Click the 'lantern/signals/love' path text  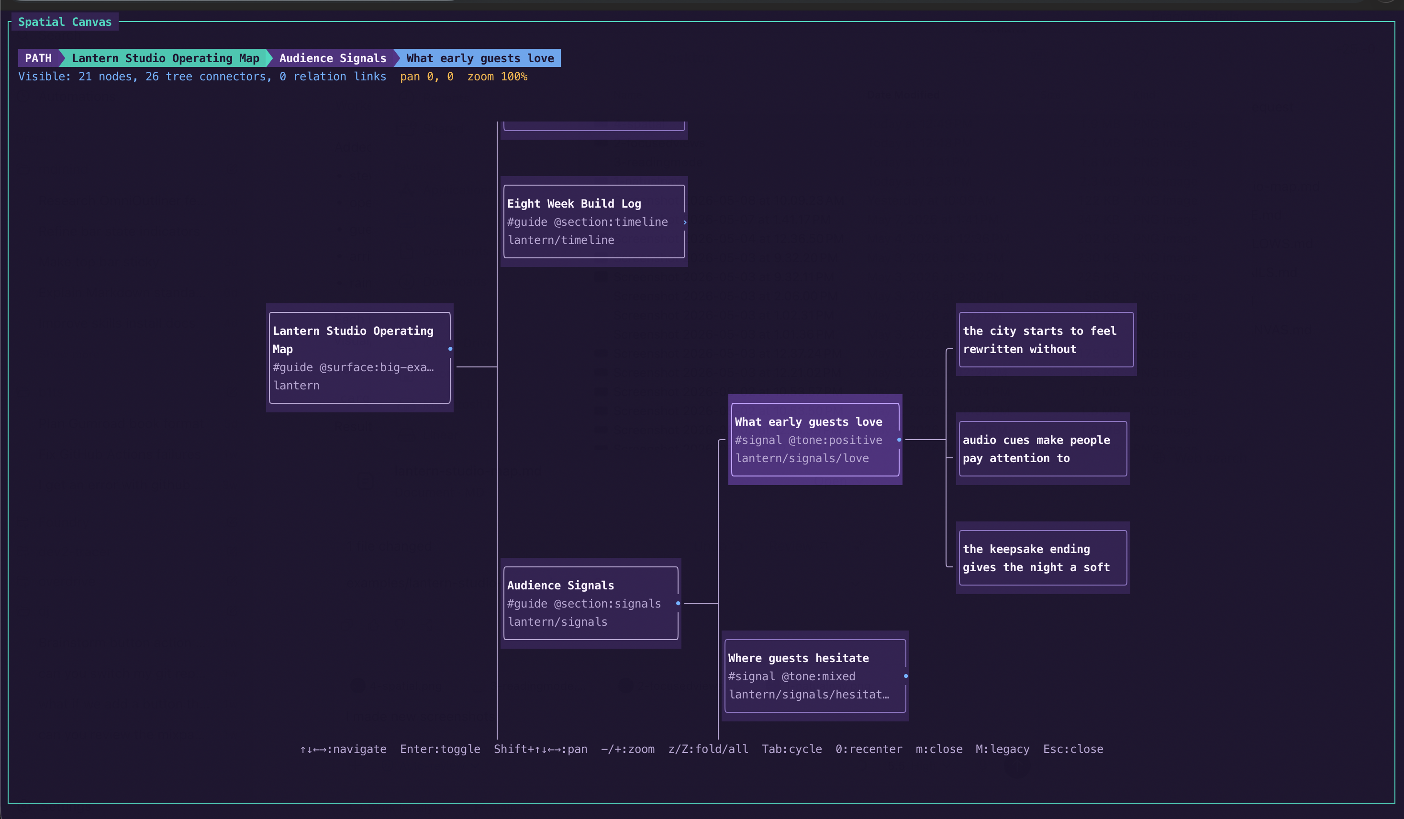coord(802,458)
